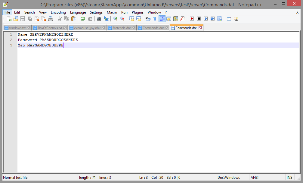Click the console window toolbar icon
The width and height of the screenshot is (303, 183).
coord(229,19)
